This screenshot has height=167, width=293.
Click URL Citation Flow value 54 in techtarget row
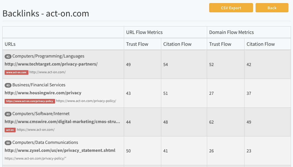coord(166,64)
